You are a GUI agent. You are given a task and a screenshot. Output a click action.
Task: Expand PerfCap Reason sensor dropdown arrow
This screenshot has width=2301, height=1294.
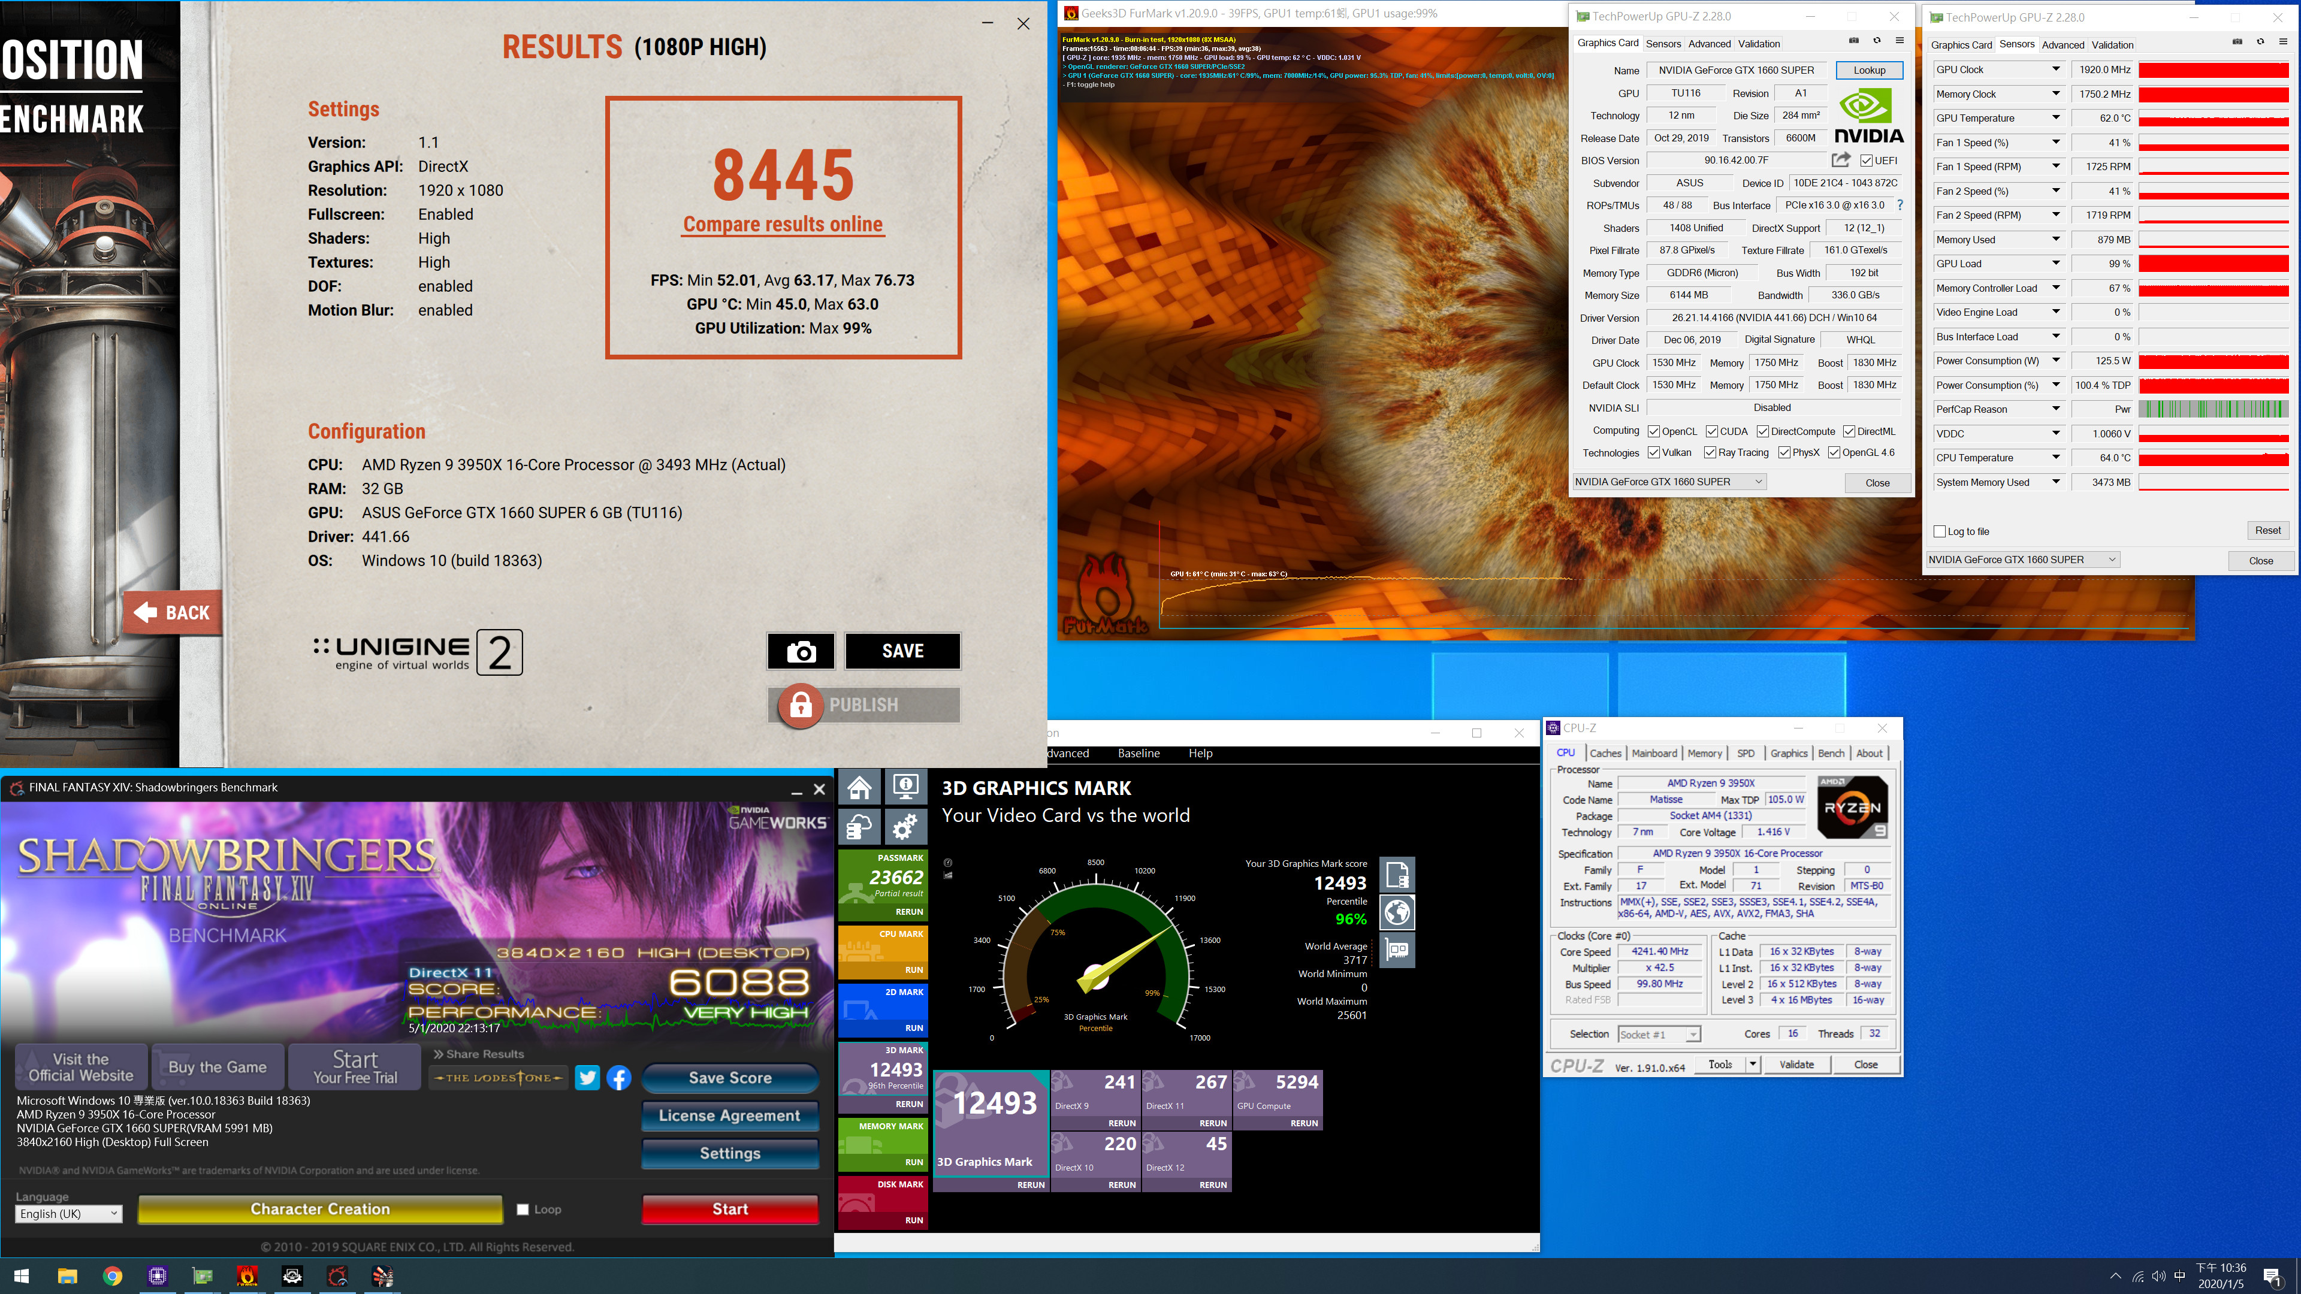coord(2055,409)
